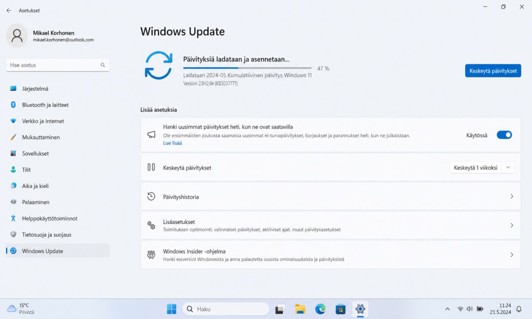The image size is (532, 319).
Task: Click the Windows Update sidebar sync icon
Action: pos(13,251)
